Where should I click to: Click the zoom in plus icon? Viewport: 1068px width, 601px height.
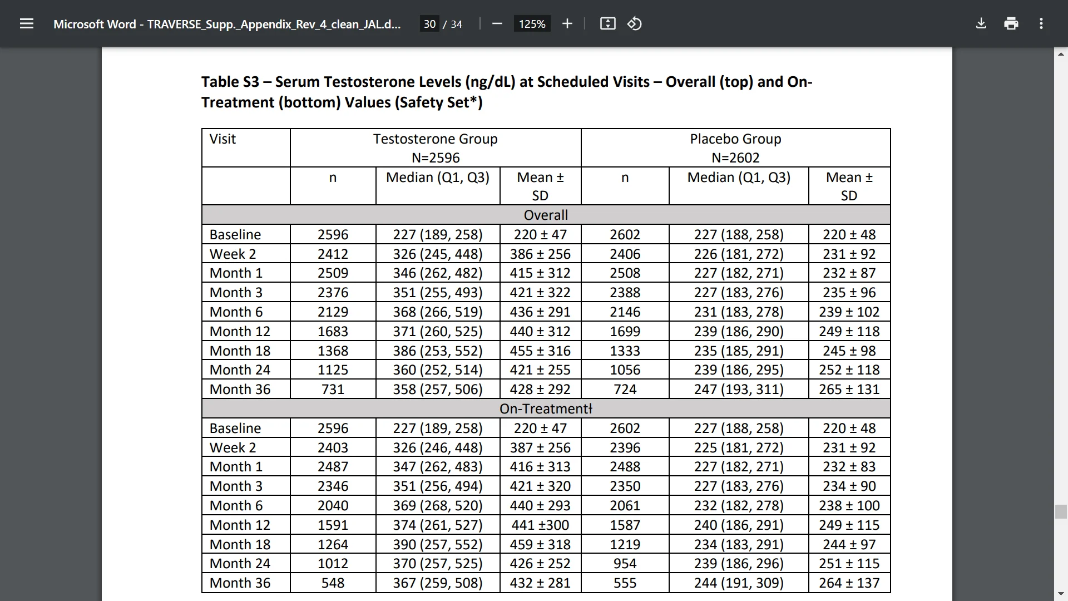tap(567, 24)
